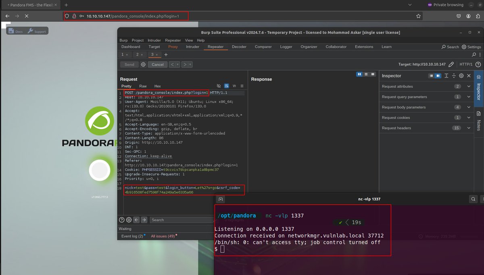484x275 pixels.
Task: Select the search magnifier in the terminal titlebar
Action: (473, 199)
